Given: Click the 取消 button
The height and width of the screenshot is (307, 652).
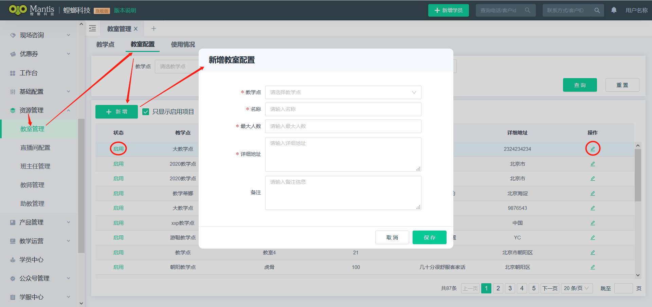Looking at the screenshot, I should coord(392,237).
